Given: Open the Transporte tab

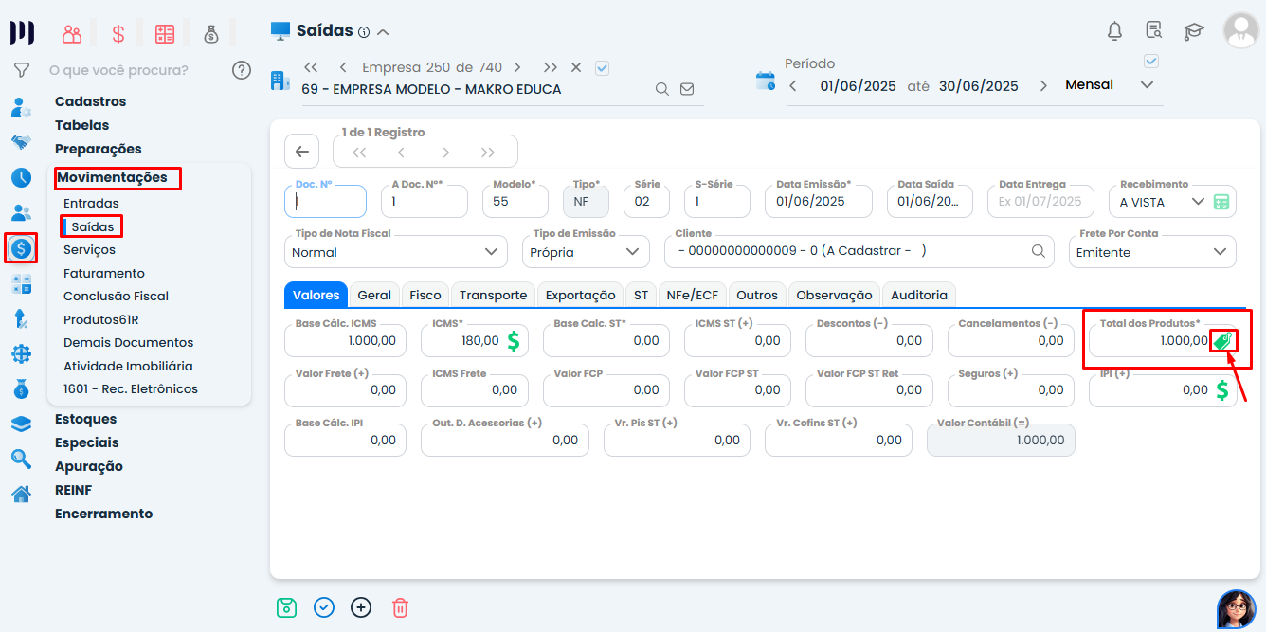Looking at the screenshot, I should 493,295.
